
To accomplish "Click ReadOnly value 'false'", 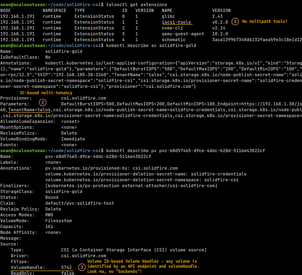I will click(68, 273).
